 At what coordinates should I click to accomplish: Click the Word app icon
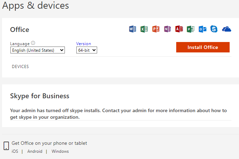[x=133, y=29]
